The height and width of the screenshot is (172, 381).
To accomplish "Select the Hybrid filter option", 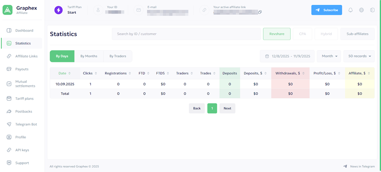I will click(326, 34).
